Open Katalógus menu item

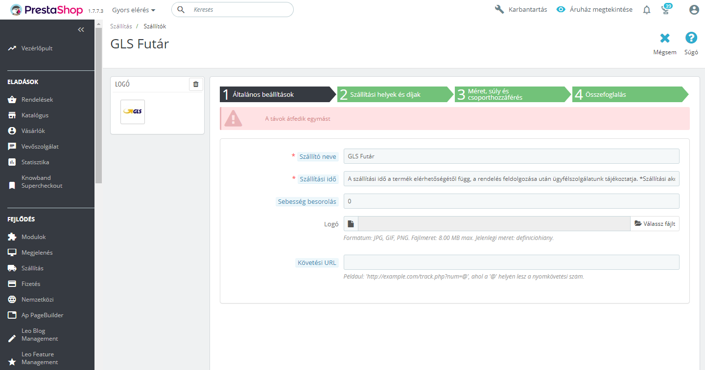click(35, 115)
